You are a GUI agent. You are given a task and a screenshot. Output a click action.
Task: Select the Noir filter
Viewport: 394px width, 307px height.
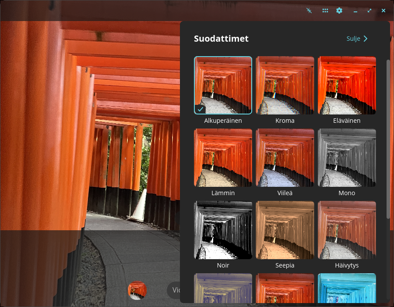click(223, 230)
